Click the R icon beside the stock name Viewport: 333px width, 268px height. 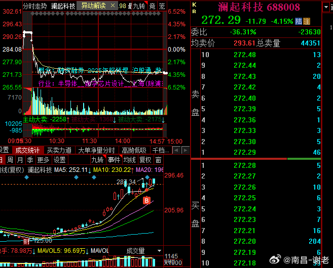tap(194, 12)
